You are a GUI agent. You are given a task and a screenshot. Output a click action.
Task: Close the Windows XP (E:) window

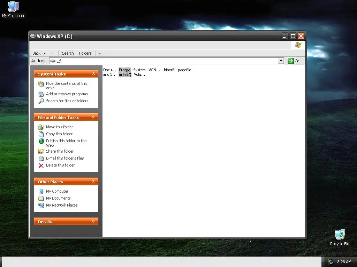tap(301, 36)
